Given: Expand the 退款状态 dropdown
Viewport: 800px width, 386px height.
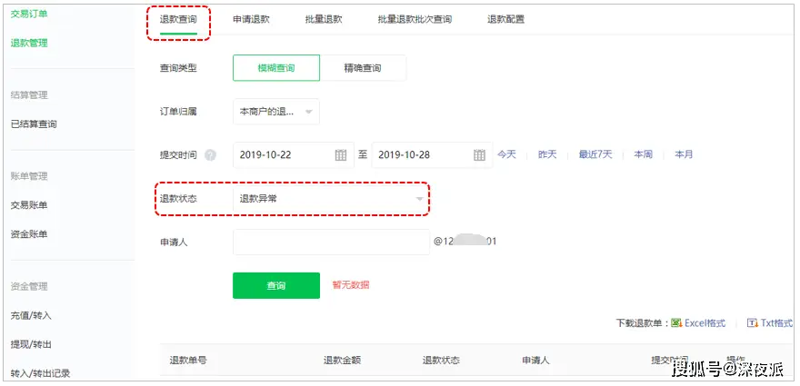Looking at the screenshot, I should coord(331,199).
